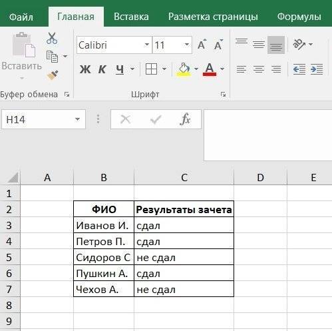Viewport: 332px width, 331px height.
Task: Click the formula confirm checkmark
Action: pos(156,119)
